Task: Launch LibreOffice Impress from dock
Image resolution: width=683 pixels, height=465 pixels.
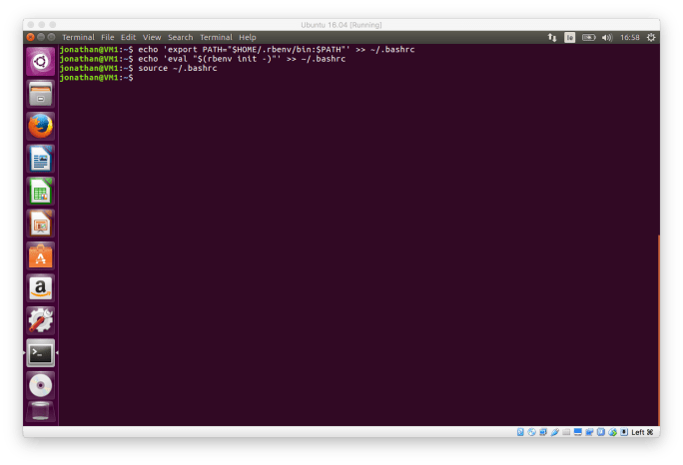Action: tap(40, 224)
